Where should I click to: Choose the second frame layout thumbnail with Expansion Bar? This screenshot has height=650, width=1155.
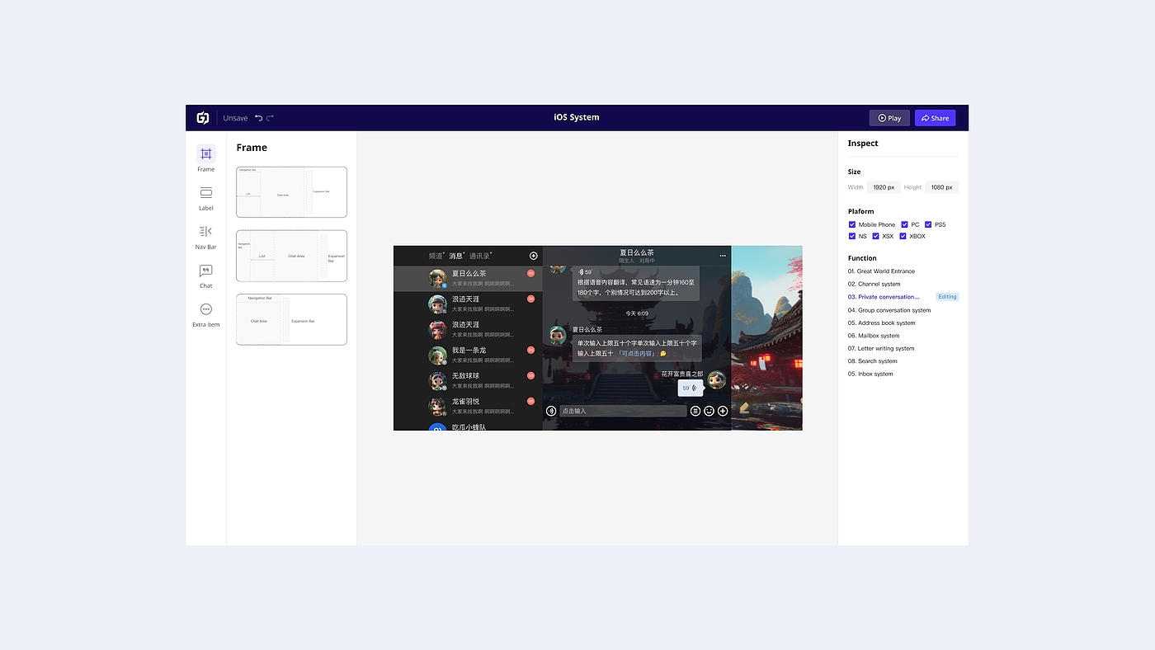[291, 256]
